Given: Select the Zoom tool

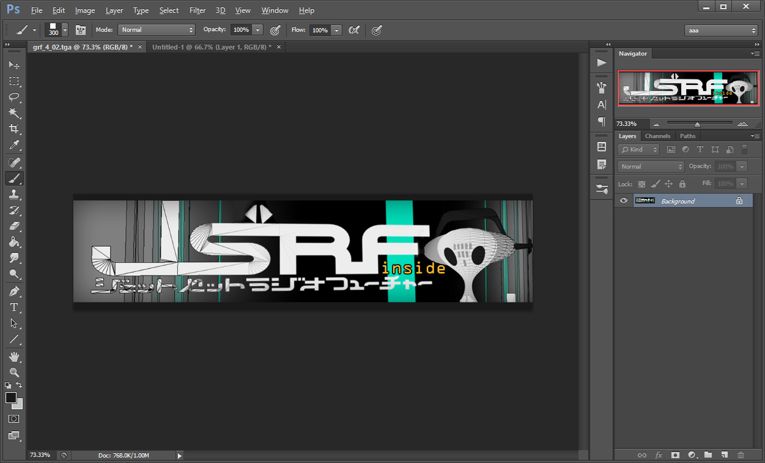Looking at the screenshot, I should [x=13, y=373].
